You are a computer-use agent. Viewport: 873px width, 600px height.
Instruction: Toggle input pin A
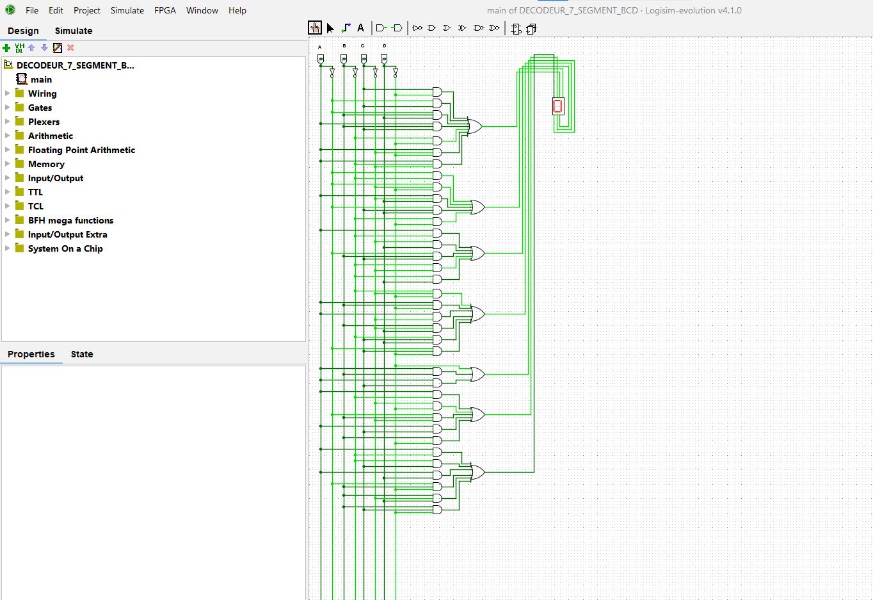[x=321, y=59]
